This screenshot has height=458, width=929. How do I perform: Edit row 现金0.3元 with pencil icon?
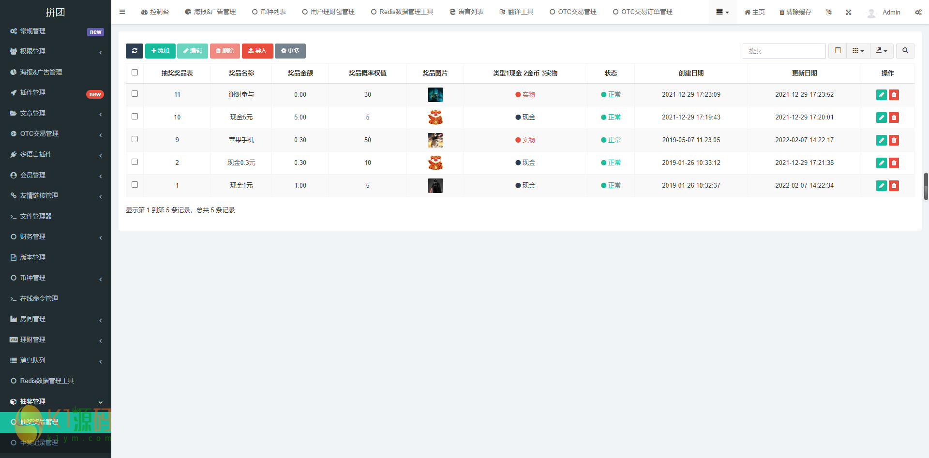(x=882, y=163)
